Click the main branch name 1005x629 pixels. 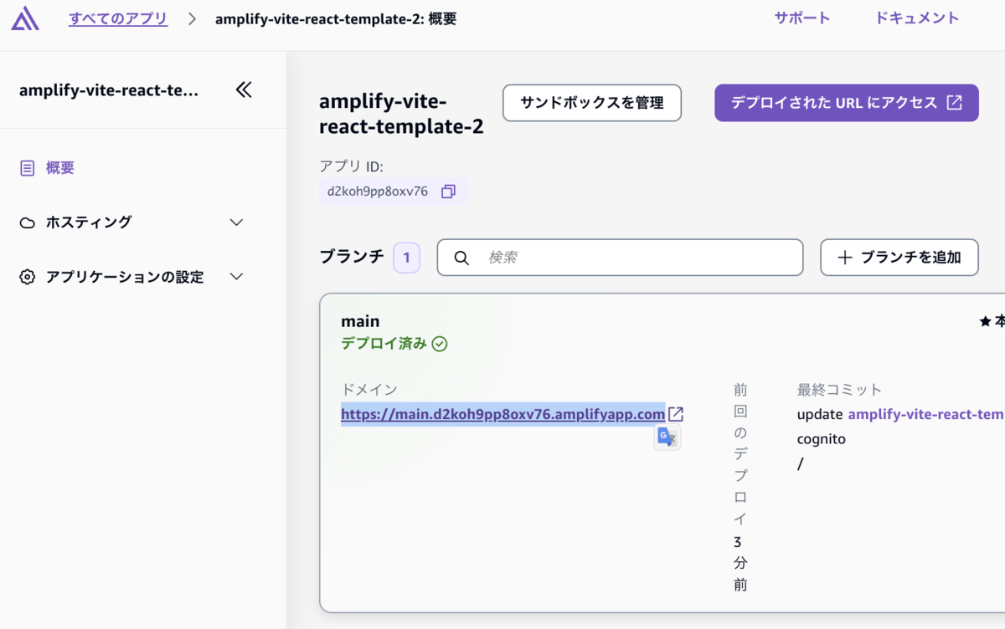pyautogui.click(x=360, y=321)
